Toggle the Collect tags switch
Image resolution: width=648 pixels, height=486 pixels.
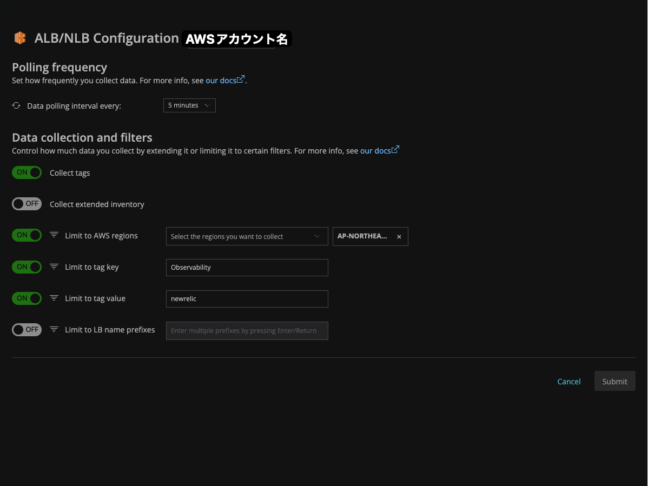pos(27,172)
